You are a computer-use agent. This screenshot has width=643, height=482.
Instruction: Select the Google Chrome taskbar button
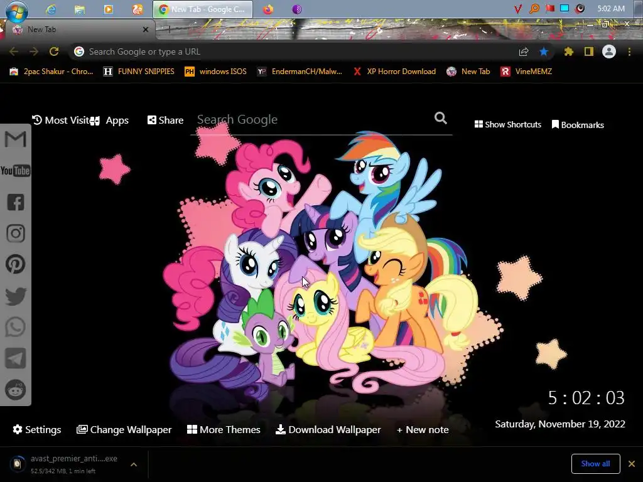[x=203, y=9]
